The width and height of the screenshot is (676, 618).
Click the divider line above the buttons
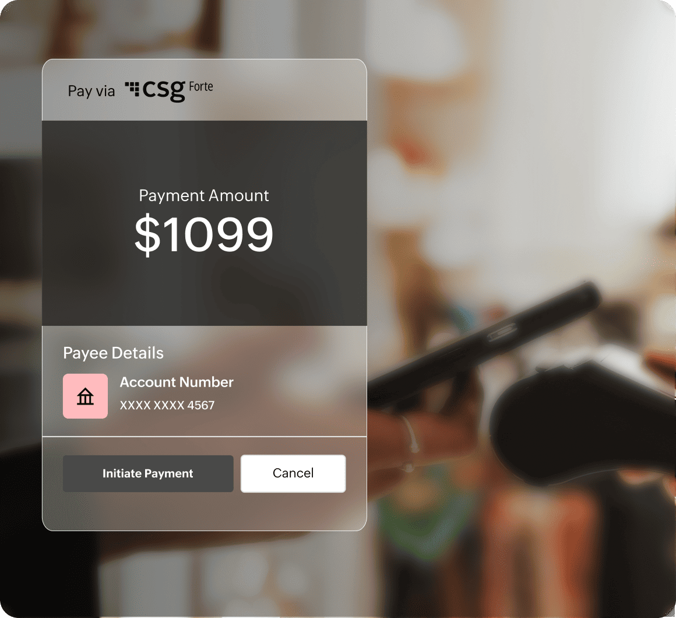[205, 437]
